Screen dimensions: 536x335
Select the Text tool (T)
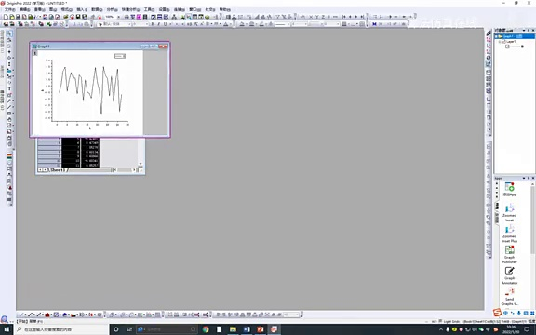click(9, 89)
